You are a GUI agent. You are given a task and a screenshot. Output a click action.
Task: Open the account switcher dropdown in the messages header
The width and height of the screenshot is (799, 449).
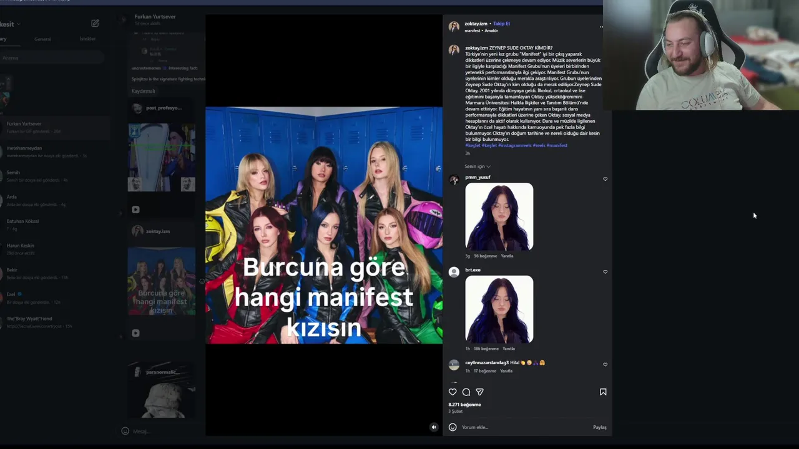9,24
